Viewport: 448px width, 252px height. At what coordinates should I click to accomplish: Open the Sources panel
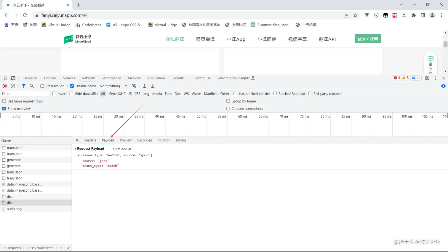(69, 78)
